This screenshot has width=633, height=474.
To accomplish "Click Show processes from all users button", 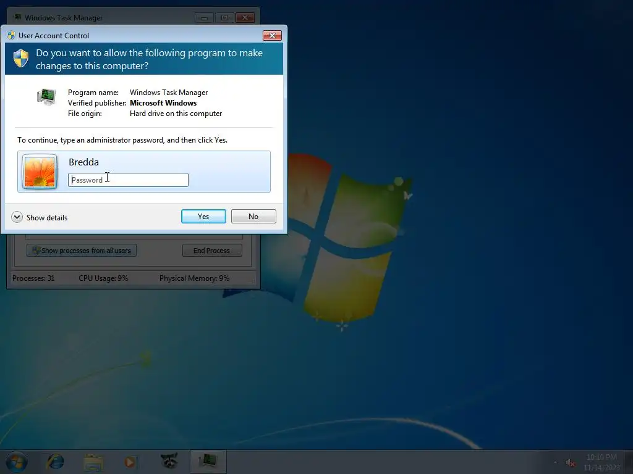I will [x=82, y=251].
